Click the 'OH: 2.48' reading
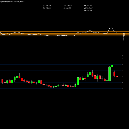 click(x=88, y=8)
